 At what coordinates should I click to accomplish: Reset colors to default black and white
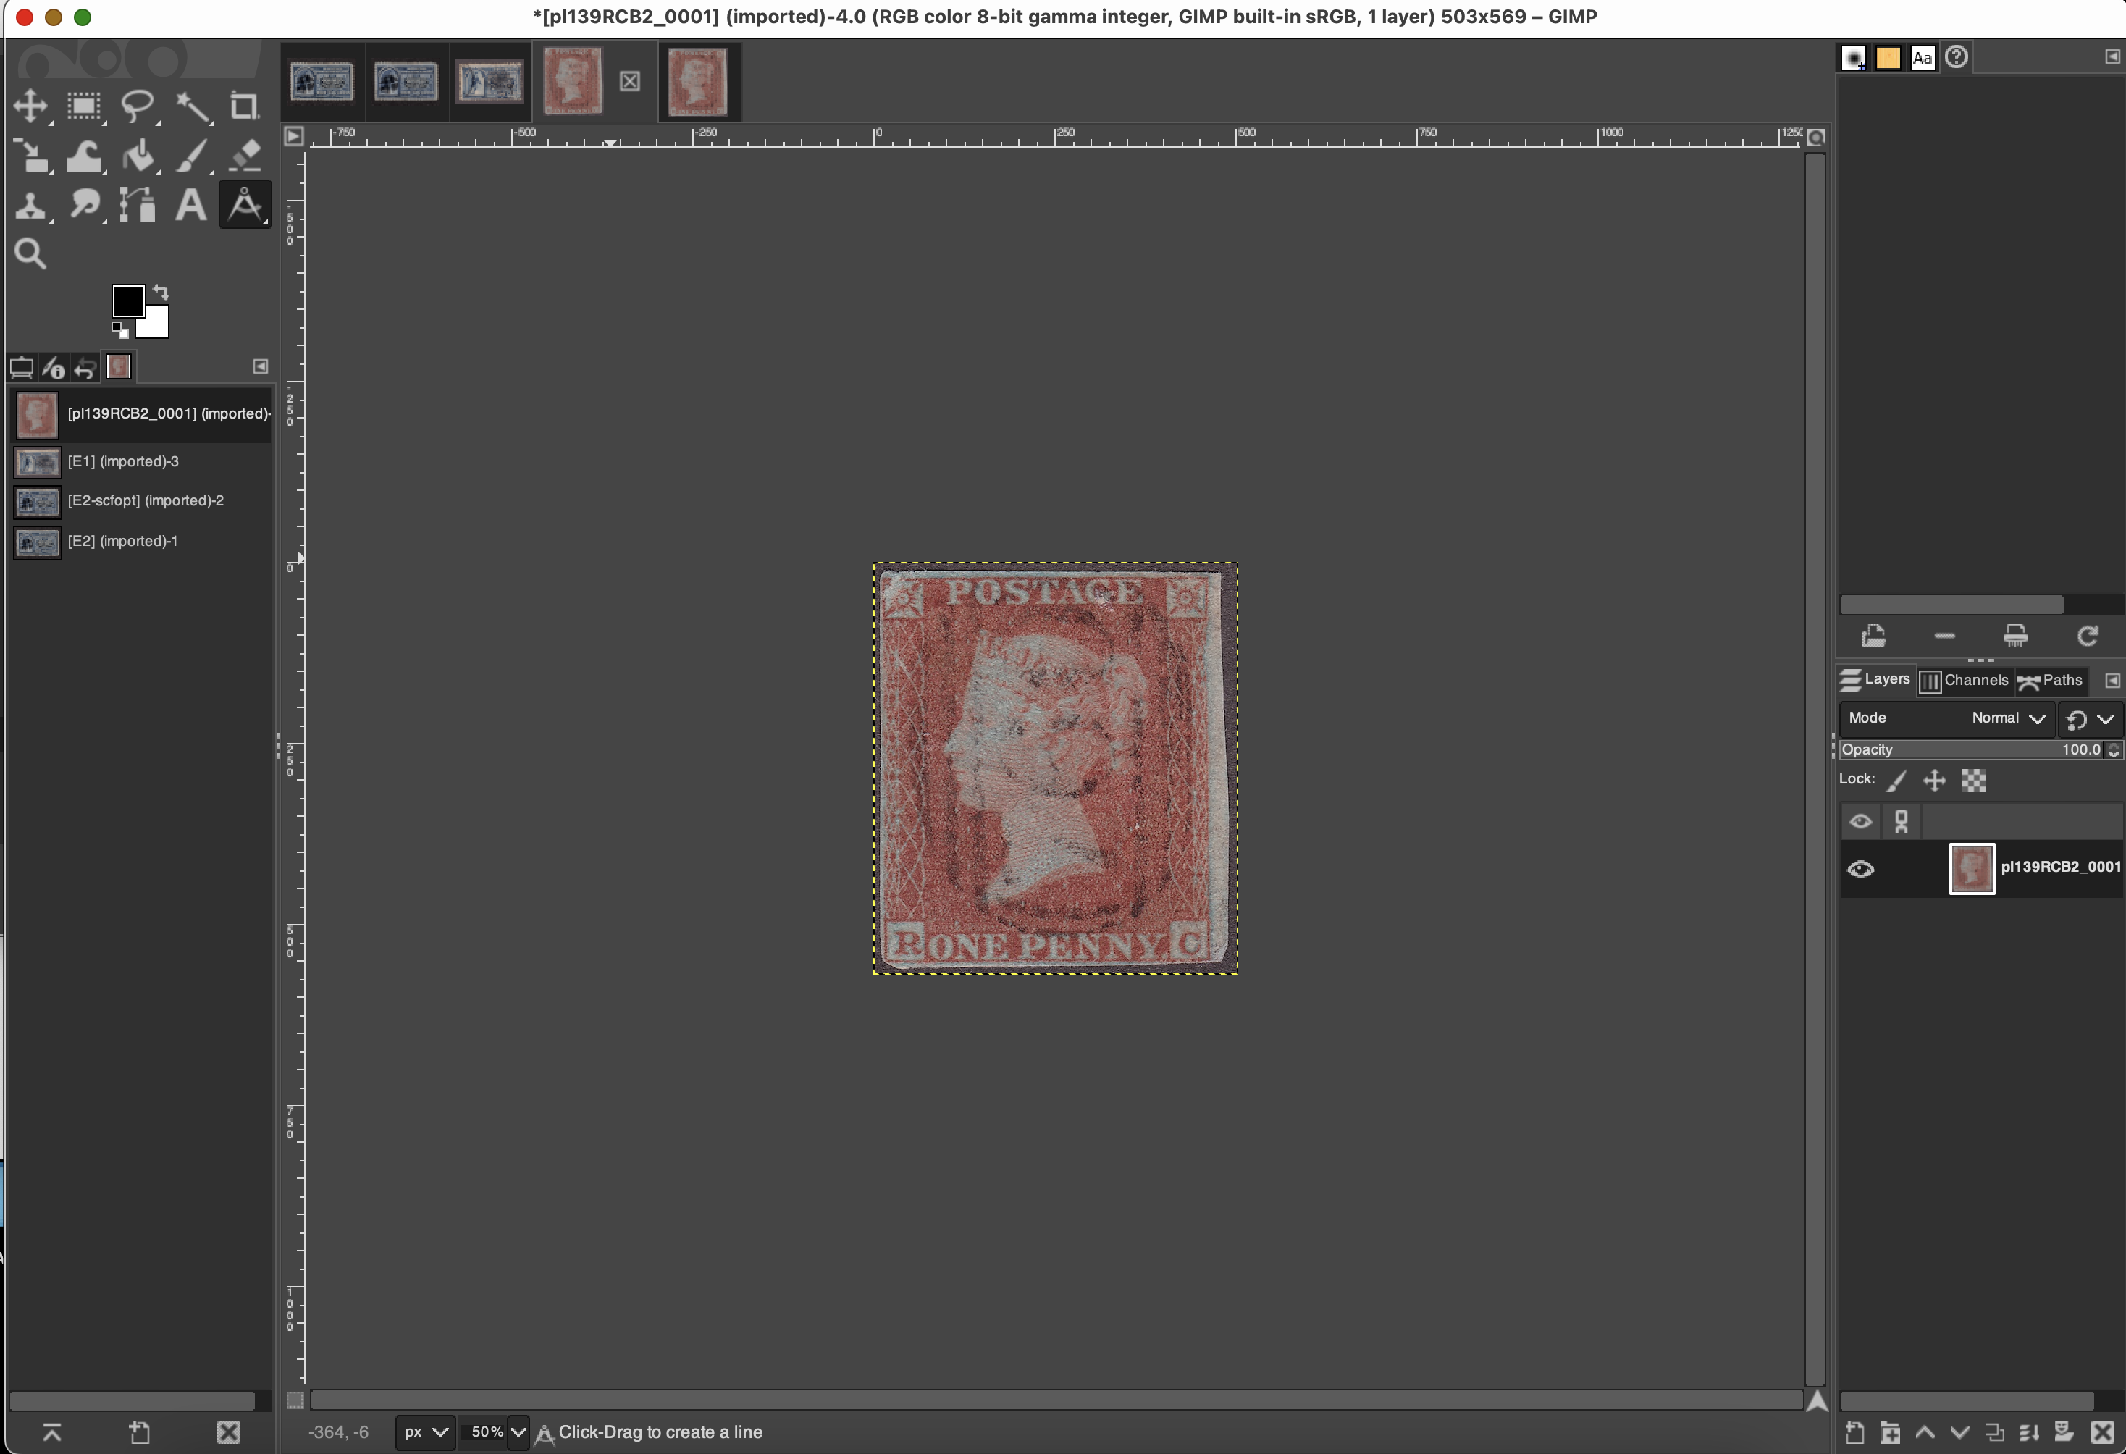coord(119,329)
